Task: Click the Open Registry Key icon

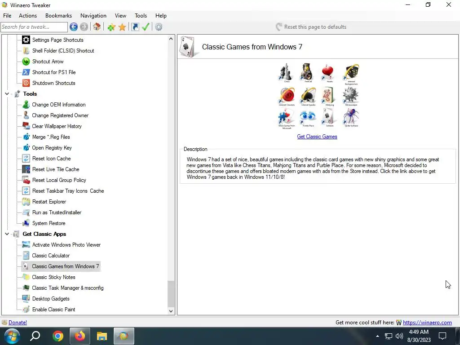Action: [26, 147]
